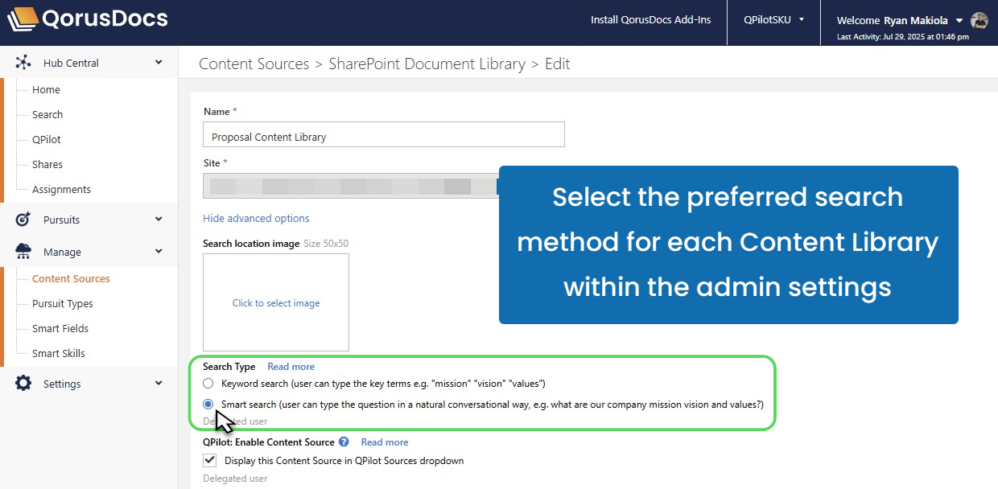Click the help icon beside QPilot: Enable Content Source
Screen dimensions: 998x489
click(344, 442)
